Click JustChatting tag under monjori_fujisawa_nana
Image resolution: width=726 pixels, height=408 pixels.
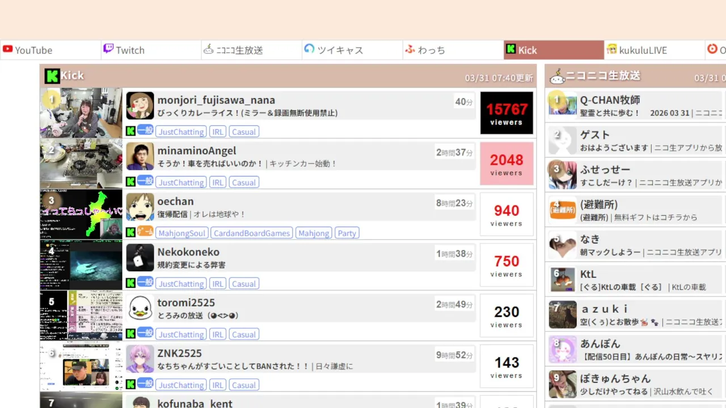[x=181, y=132]
